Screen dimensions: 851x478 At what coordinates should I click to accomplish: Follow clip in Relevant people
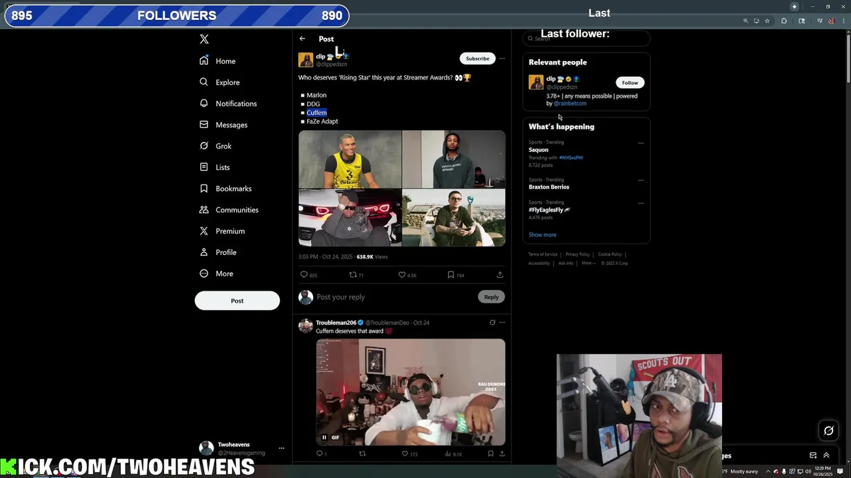click(x=630, y=82)
